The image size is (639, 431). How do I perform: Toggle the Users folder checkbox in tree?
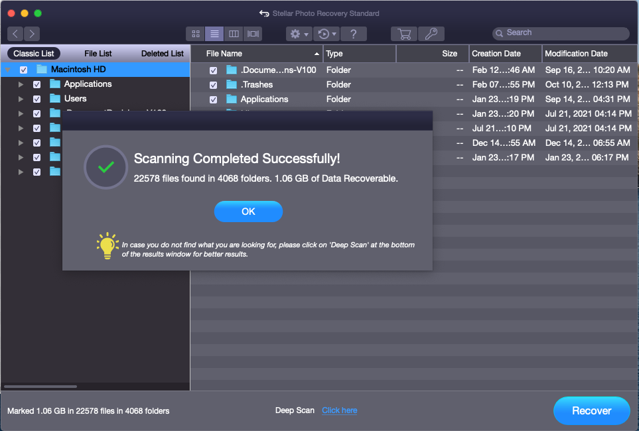37,99
